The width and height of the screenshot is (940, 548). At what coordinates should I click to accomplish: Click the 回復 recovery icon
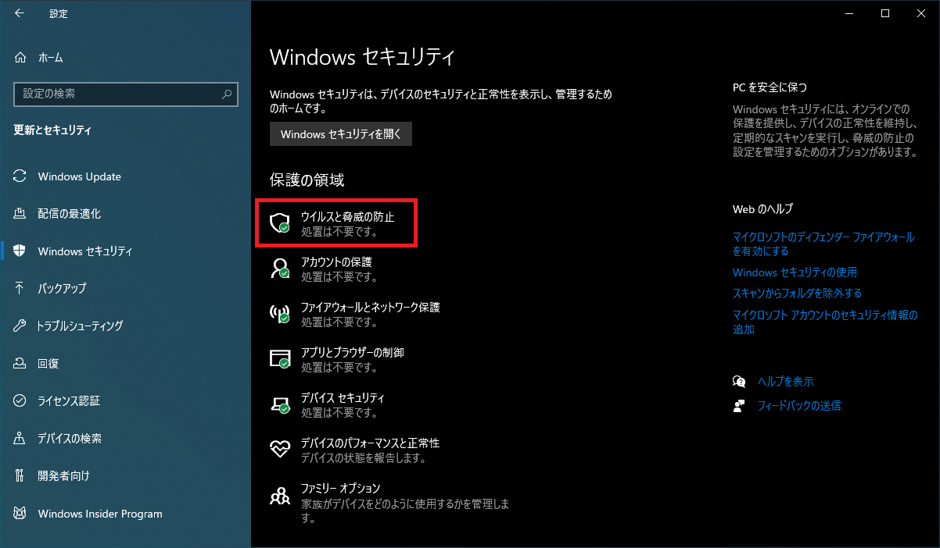(x=21, y=363)
